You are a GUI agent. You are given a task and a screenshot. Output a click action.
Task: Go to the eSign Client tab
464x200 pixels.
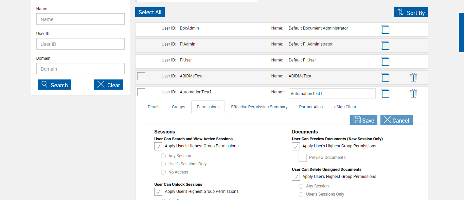tap(345, 107)
